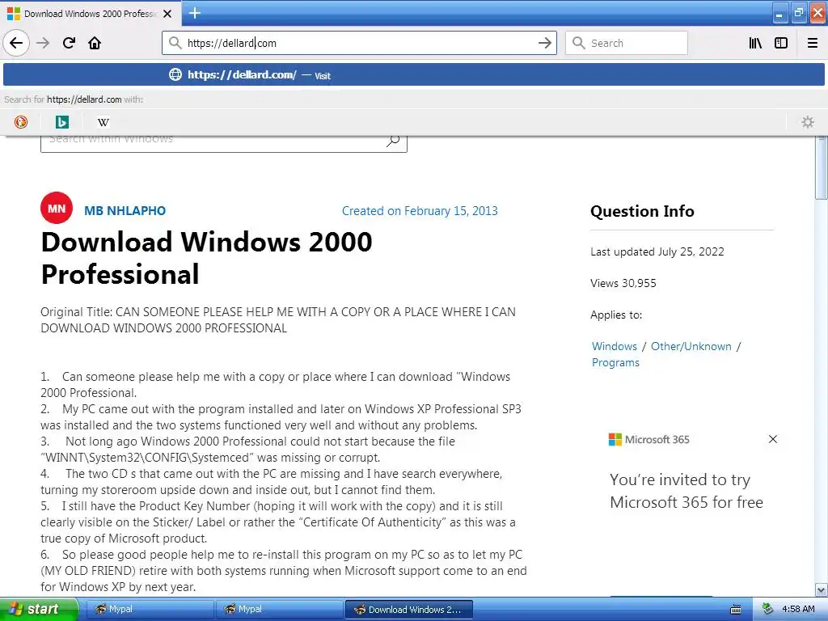The width and height of the screenshot is (828, 621).
Task: Click the page vertical scrollbar thumb
Action: pyautogui.click(x=821, y=168)
